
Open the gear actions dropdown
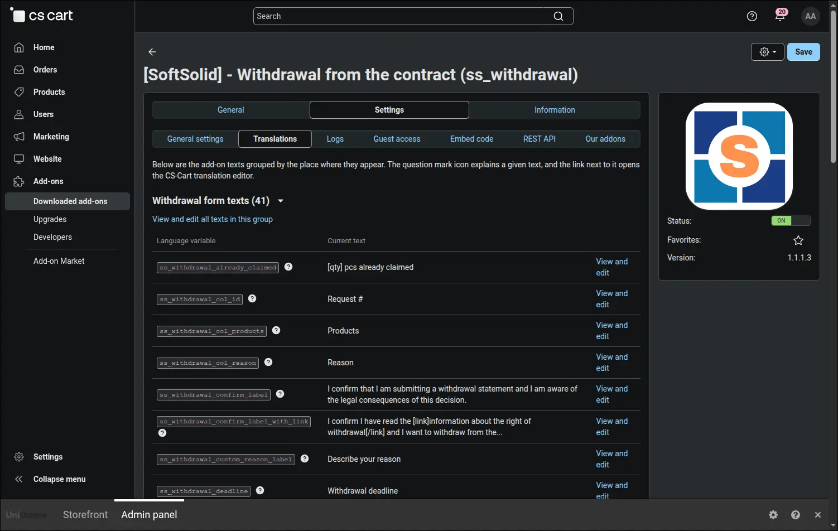coord(768,52)
